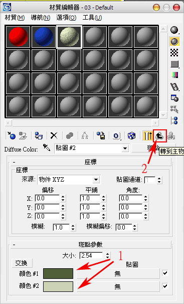Screen dimensions: 184x304
Task: Open the 顏色 #2 light green swatch
Action: tap(58, 286)
